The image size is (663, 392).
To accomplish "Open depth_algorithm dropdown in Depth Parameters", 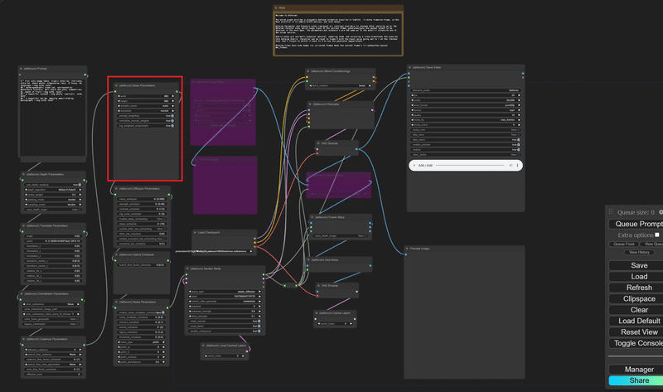I will point(53,190).
